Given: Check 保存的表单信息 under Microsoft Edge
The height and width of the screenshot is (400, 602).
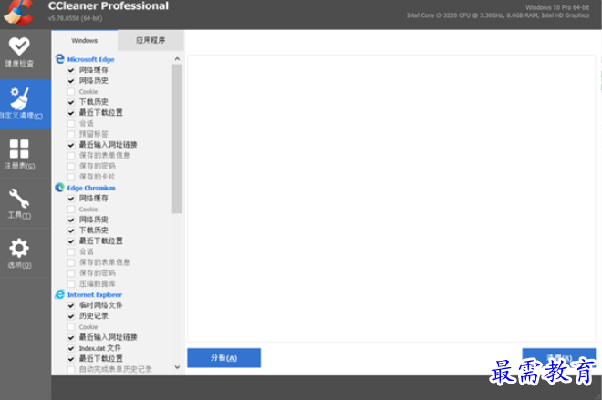Looking at the screenshot, I should click(x=71, y=156).
